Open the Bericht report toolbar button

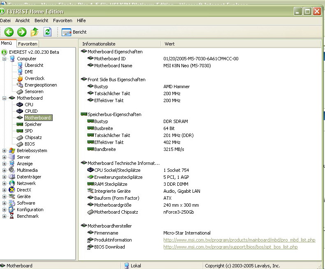[74, 32]
